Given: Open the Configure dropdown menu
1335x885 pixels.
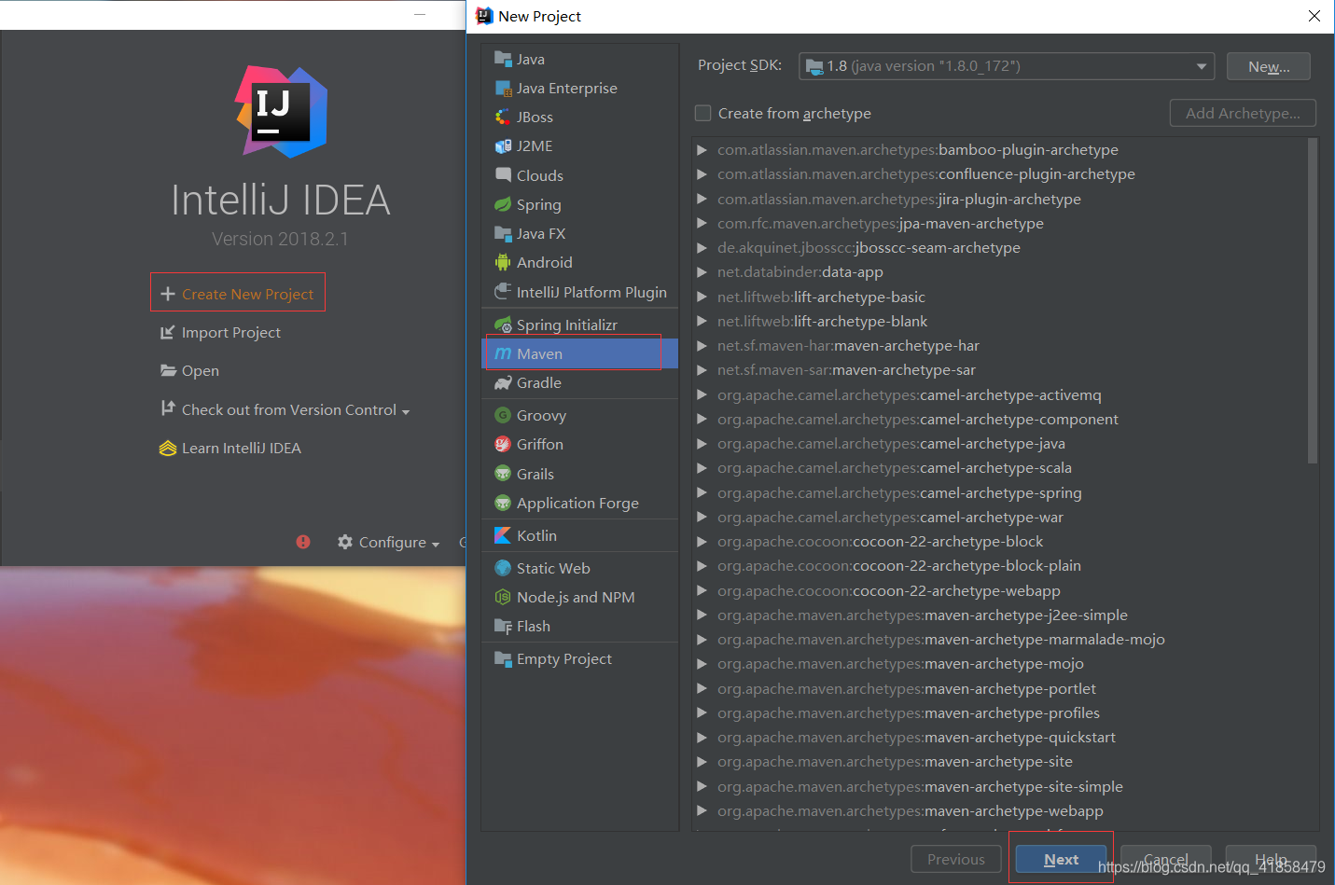Looking at the screenshot, I should click(436, 544).
